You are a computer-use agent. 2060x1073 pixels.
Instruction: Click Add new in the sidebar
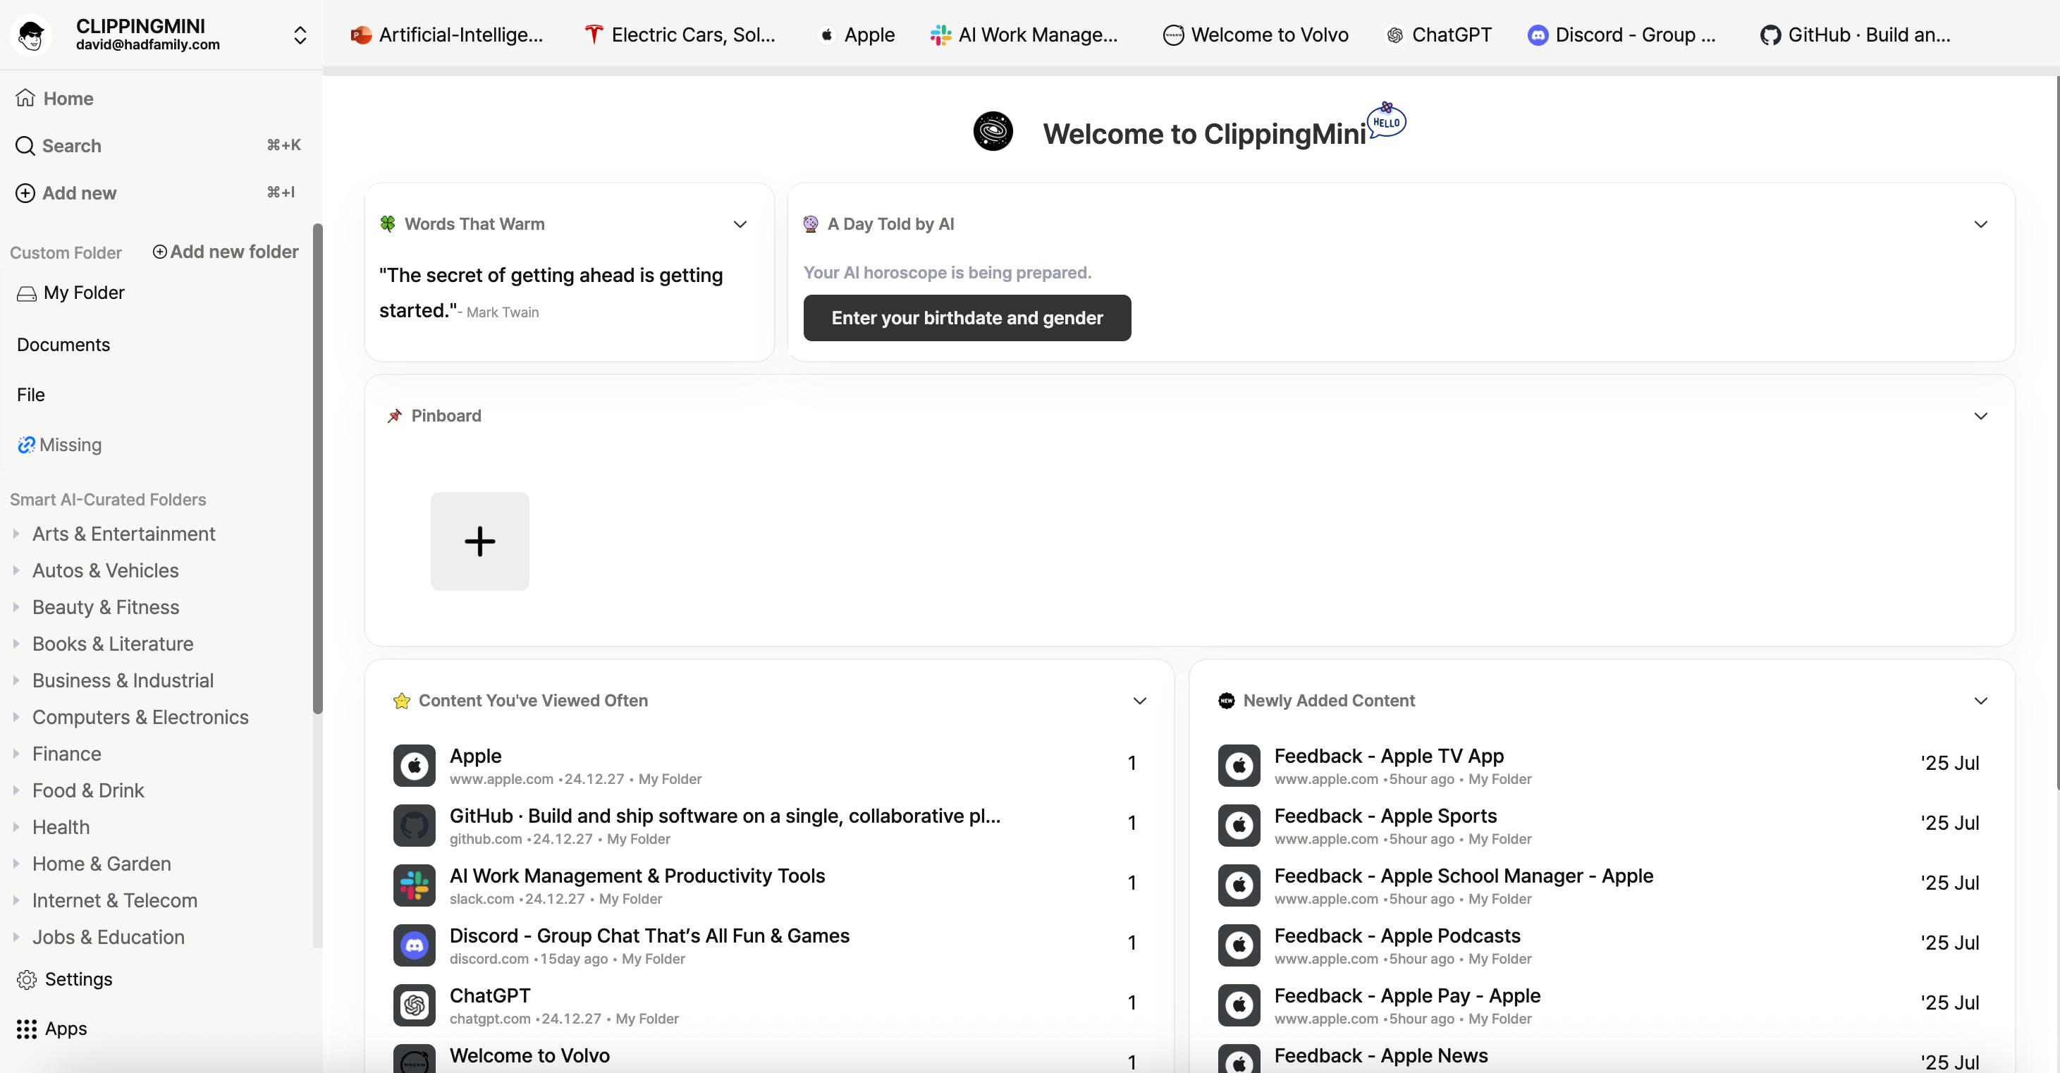(66, 192)
